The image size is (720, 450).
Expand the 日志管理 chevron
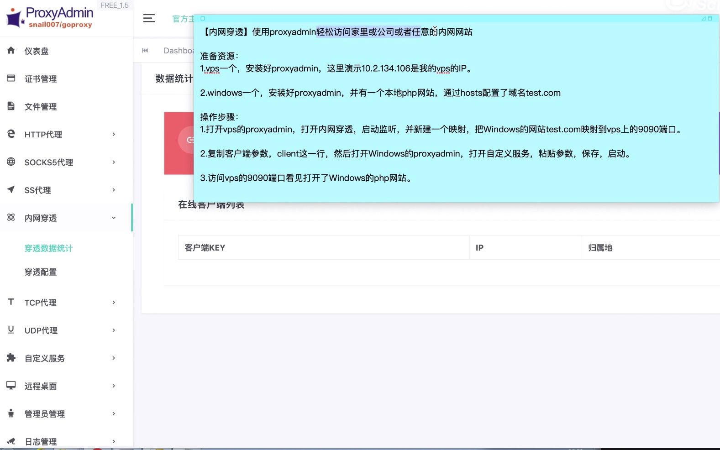(x=114, y=441)
